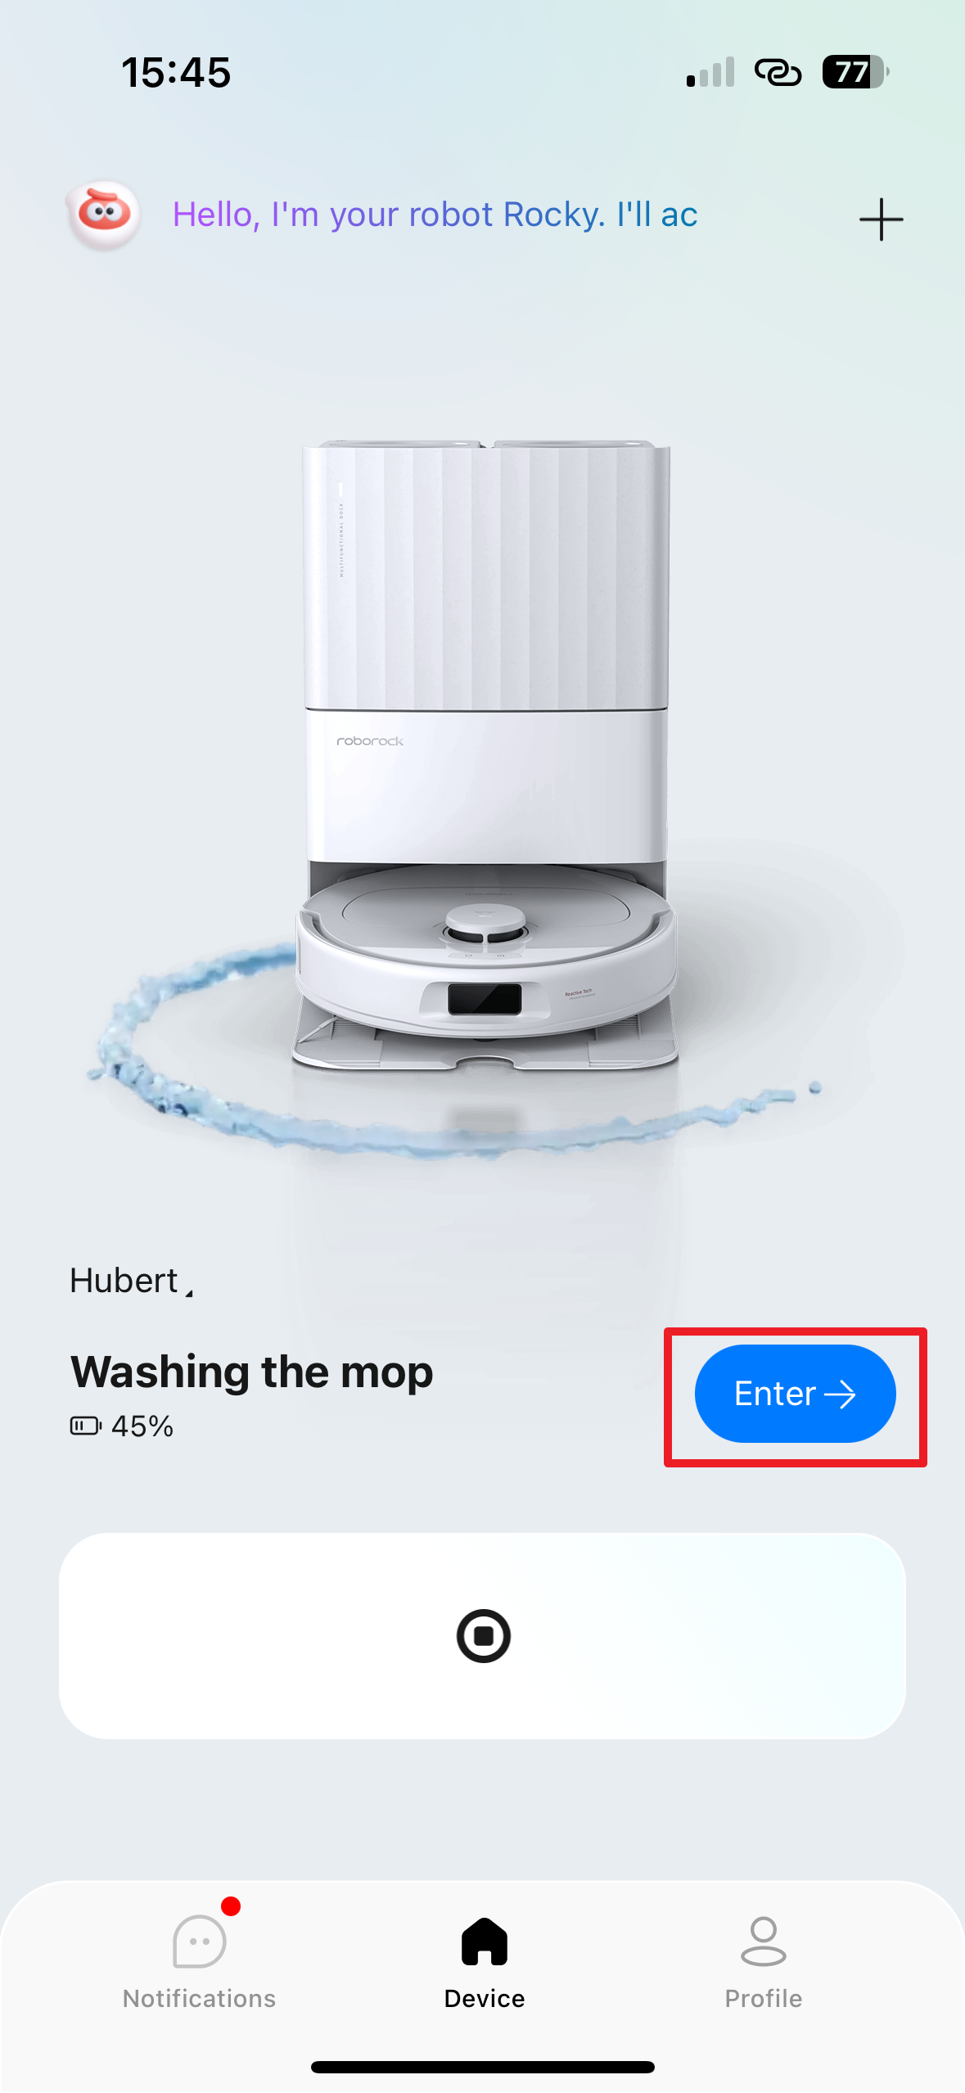Click the blue Enter button
This screenshot has width=965, height=2093.
(795, 1393)
